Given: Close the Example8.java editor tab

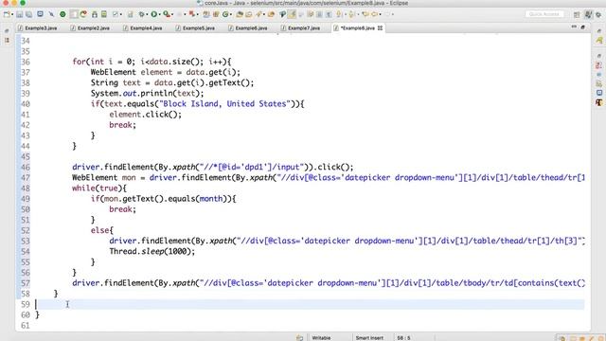Looking at the screenshot, I should coord(381,28).
